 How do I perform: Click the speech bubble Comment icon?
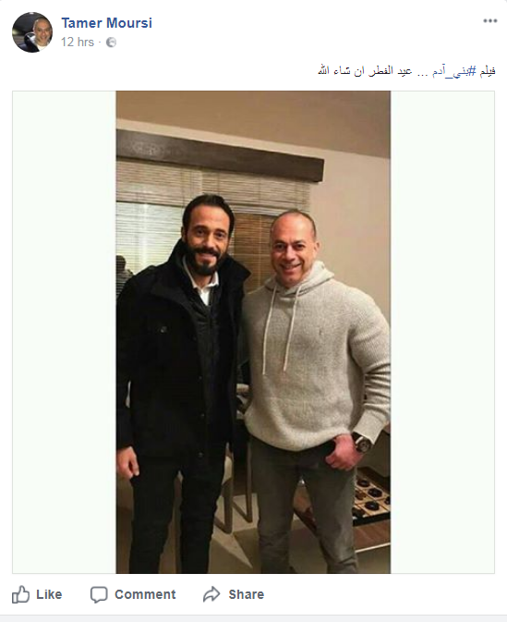tap(99, 594)
